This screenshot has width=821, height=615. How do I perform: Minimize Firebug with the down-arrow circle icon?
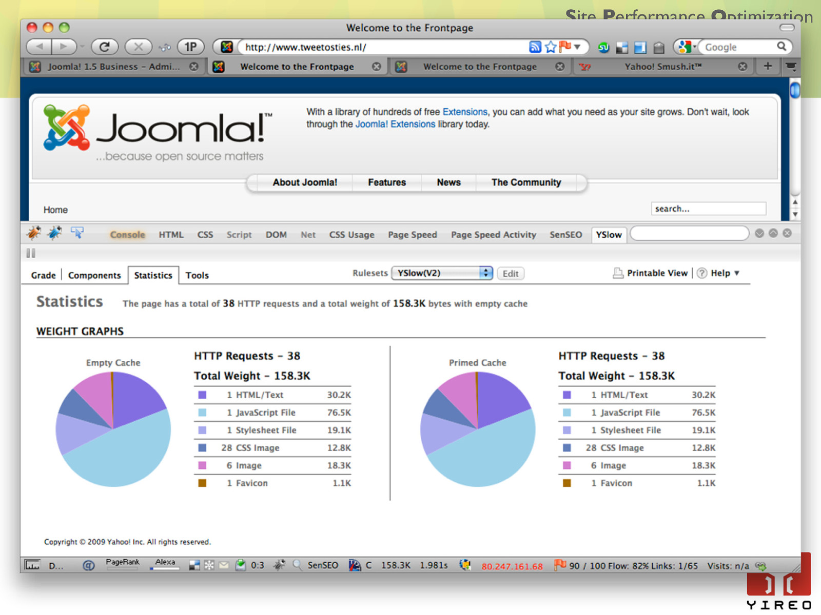(759, 233)
